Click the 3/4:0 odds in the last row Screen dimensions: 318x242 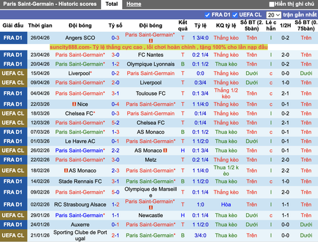click(200, 236)
